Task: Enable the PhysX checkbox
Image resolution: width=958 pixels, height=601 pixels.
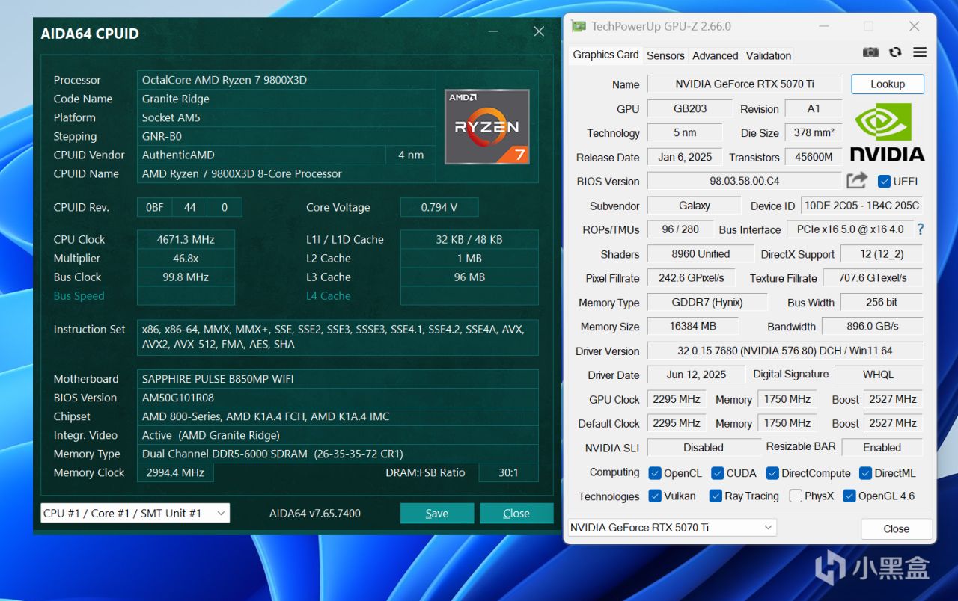Action: pyautogui.click(x=796, y=496)
